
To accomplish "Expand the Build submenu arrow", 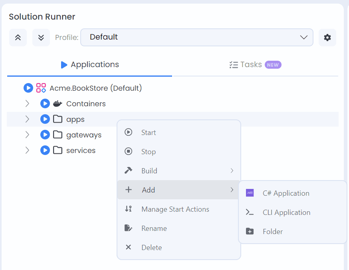I will pos(232,171).
